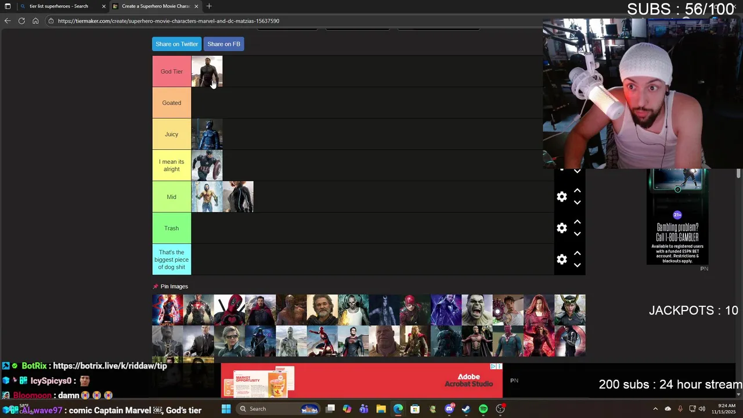Open the Windows Start menu

(226, 409)
